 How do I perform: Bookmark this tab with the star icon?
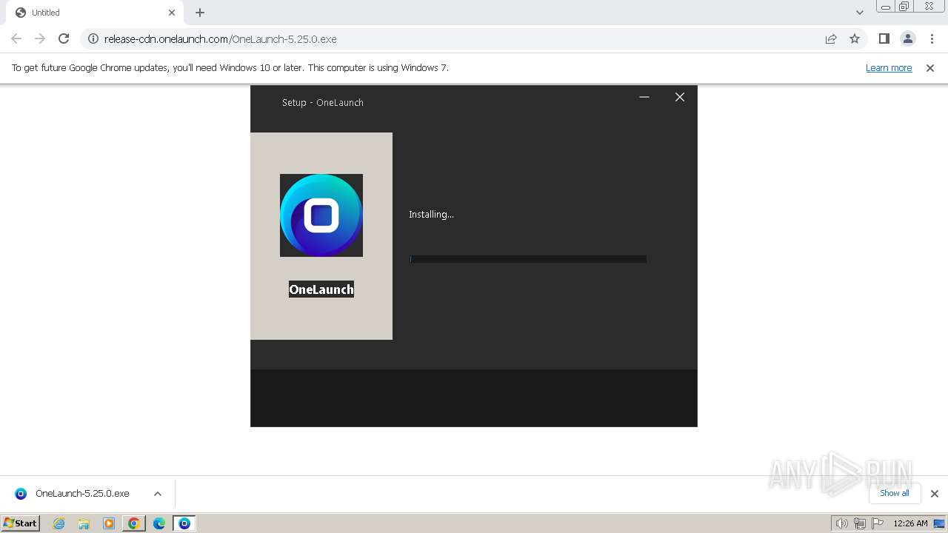coord(855,38)
